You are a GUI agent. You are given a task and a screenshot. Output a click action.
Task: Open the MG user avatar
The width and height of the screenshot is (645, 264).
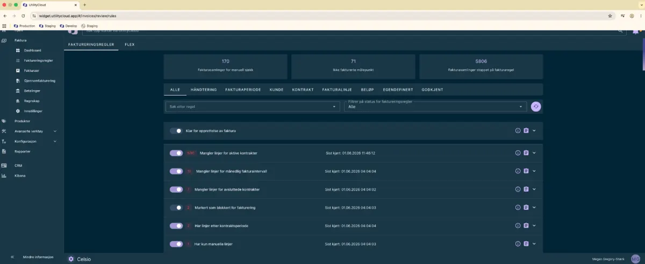point(635,259)
